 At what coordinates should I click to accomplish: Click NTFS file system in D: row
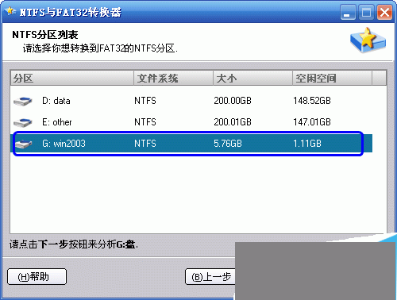(x=145, y=101)
